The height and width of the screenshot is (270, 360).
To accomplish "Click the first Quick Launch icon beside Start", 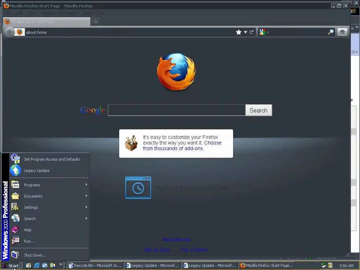I will coord(28,266).
